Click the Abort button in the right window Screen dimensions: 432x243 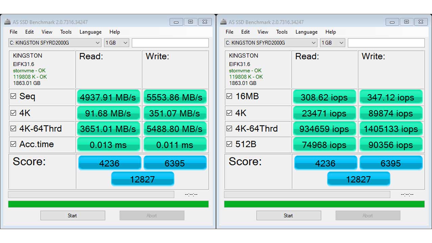coord(368,215)
